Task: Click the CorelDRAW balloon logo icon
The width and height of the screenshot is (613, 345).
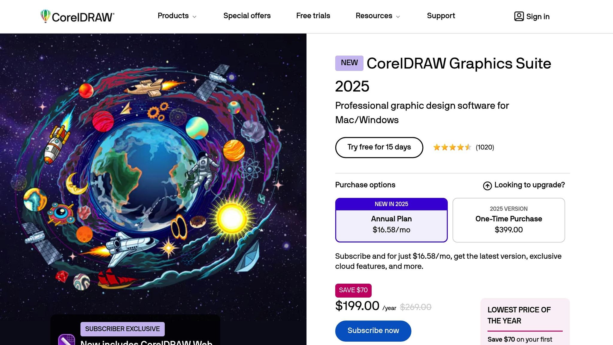Action: tap(45, 16)
